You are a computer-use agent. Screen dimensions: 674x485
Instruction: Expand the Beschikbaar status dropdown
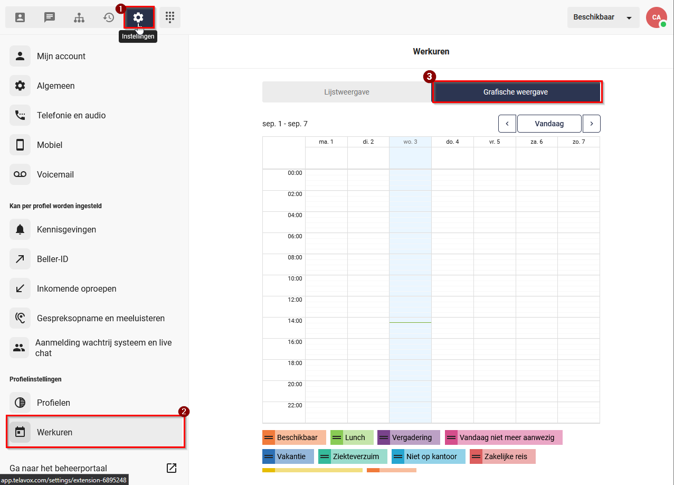[x=603, y=17]
